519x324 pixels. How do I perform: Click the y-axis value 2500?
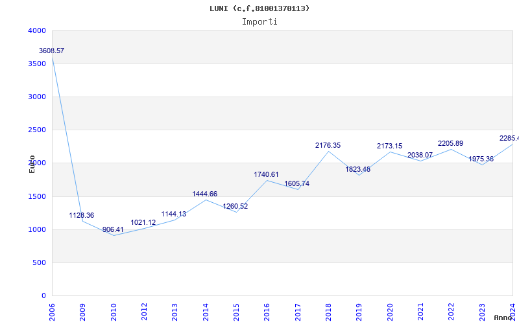click(37, 130)
